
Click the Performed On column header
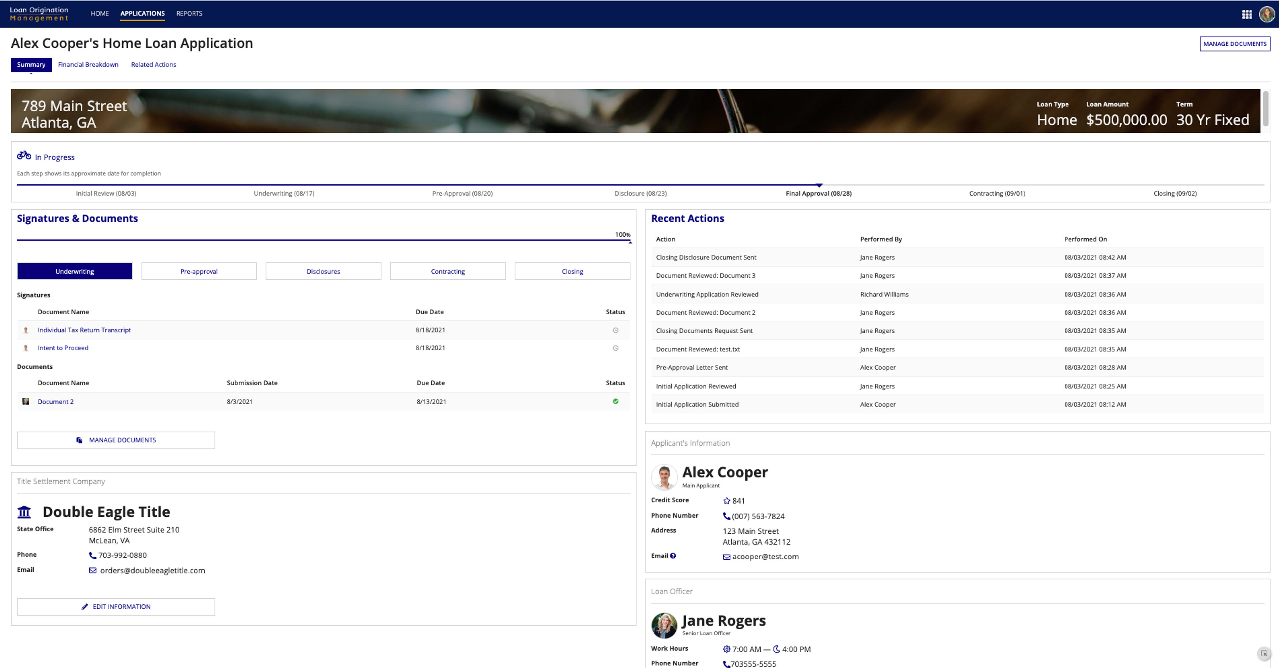coord(1085,239)
